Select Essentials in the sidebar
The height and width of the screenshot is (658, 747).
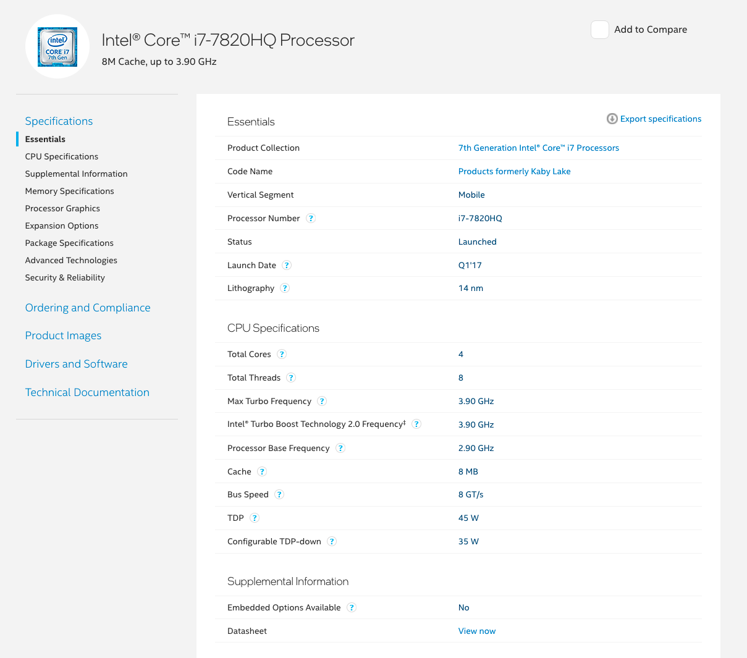point(45,139)
